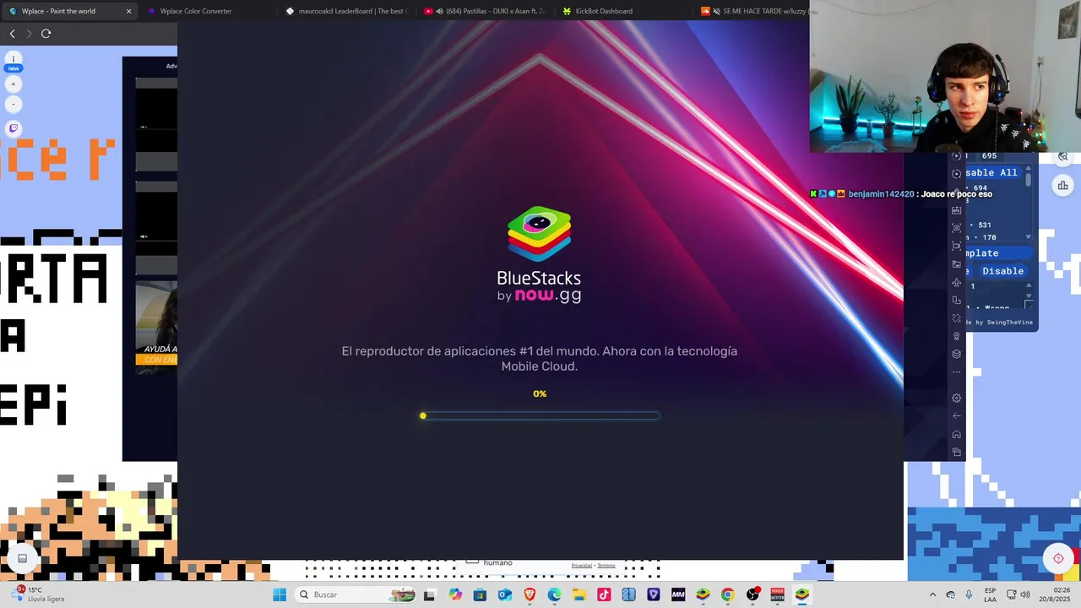Click the BlueStacks loading progress bar
Image resolution: width=1081 pixels, height=608 pixels.
(x=540, y=415)
